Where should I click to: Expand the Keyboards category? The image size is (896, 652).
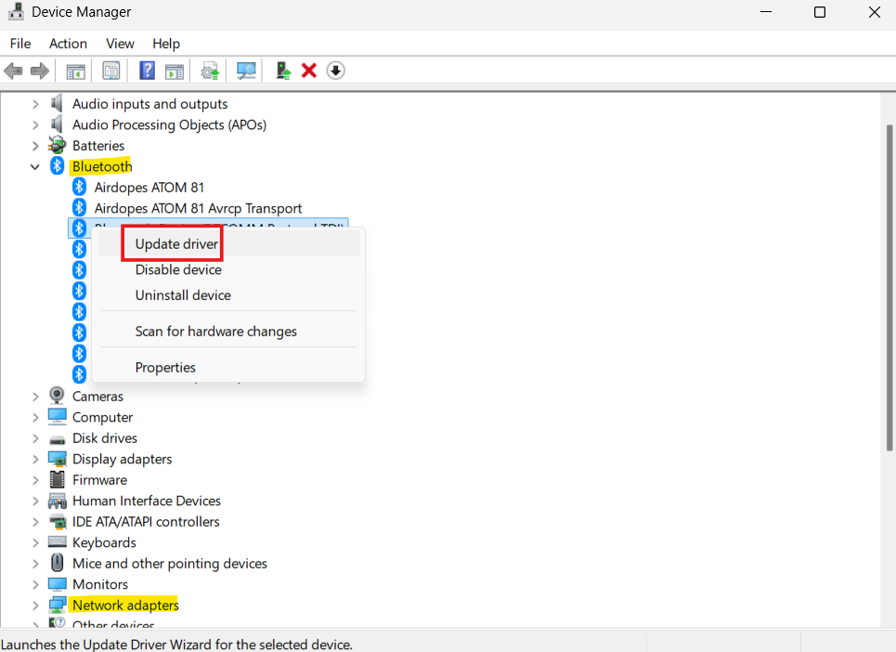35,542
